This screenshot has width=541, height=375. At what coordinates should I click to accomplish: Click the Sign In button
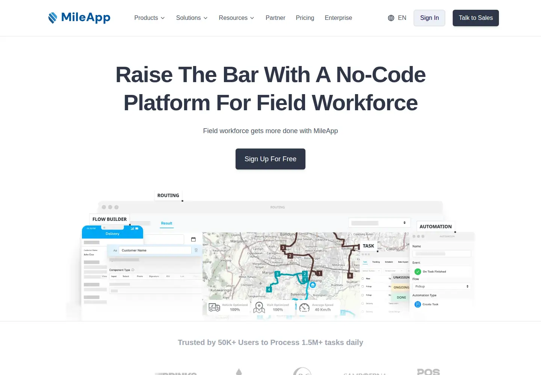tap(429, 18)
